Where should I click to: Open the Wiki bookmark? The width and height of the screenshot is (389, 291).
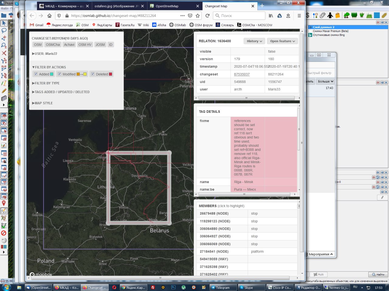[x=143, y=25]
